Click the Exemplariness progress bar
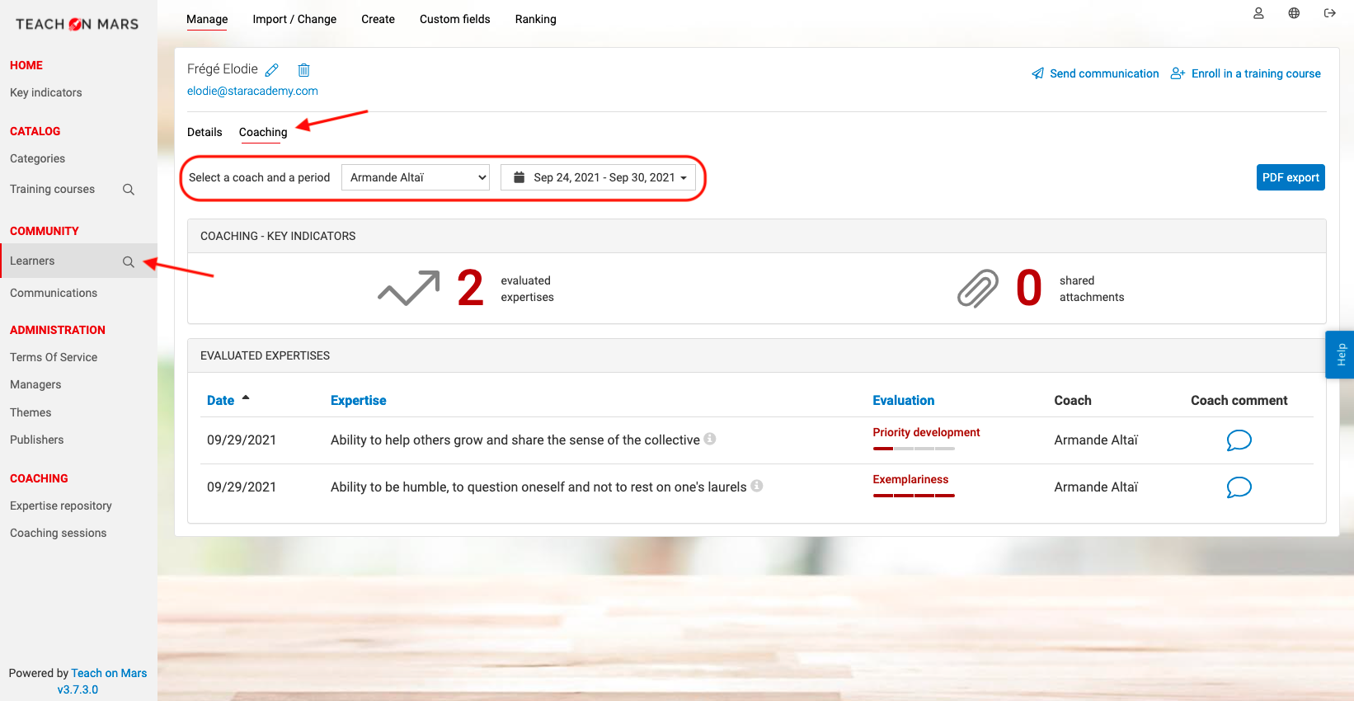Viewport: 1354px width, 701px height. point(914,496)
